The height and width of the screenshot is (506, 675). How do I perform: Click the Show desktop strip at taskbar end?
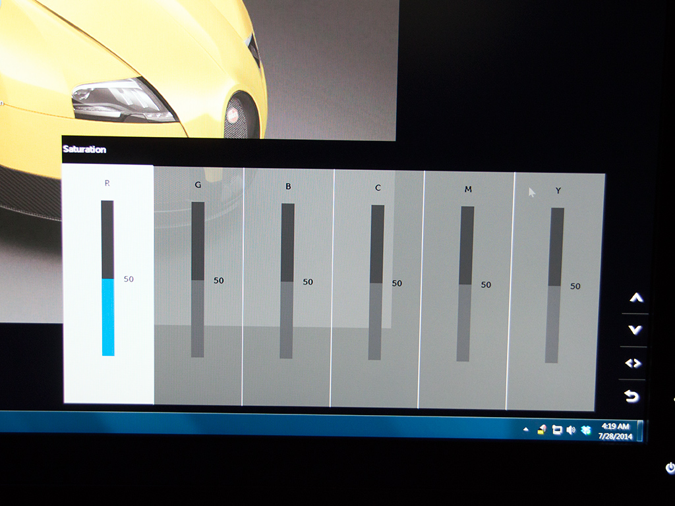(640, 431)
